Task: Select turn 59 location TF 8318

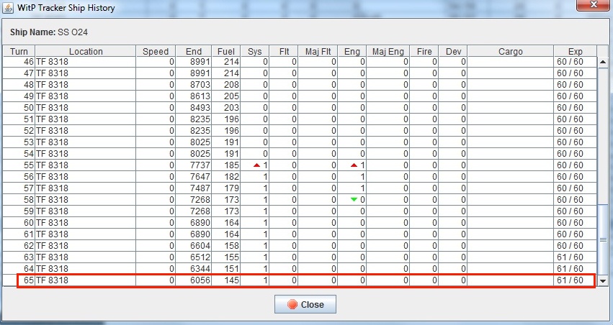Action: [86, 211]
